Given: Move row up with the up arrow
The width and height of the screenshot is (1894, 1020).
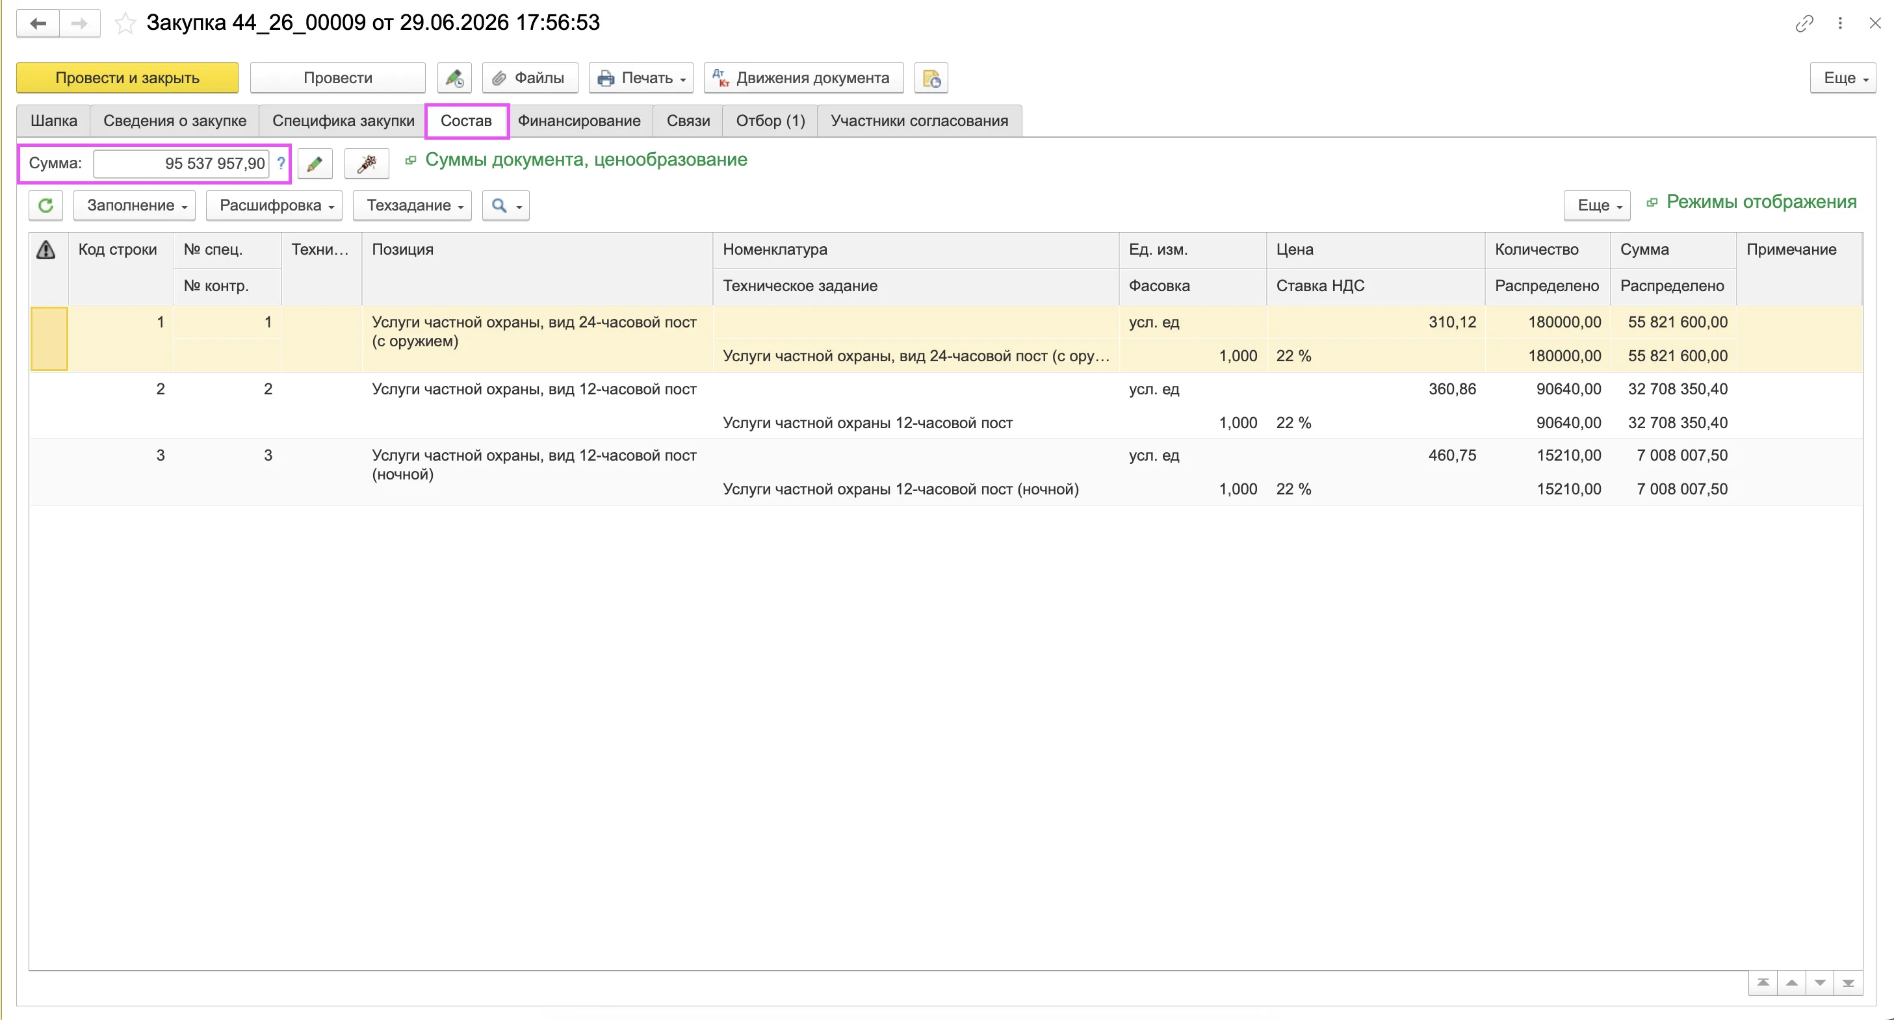Looking at the screenshot, I should coord(1792,983).
